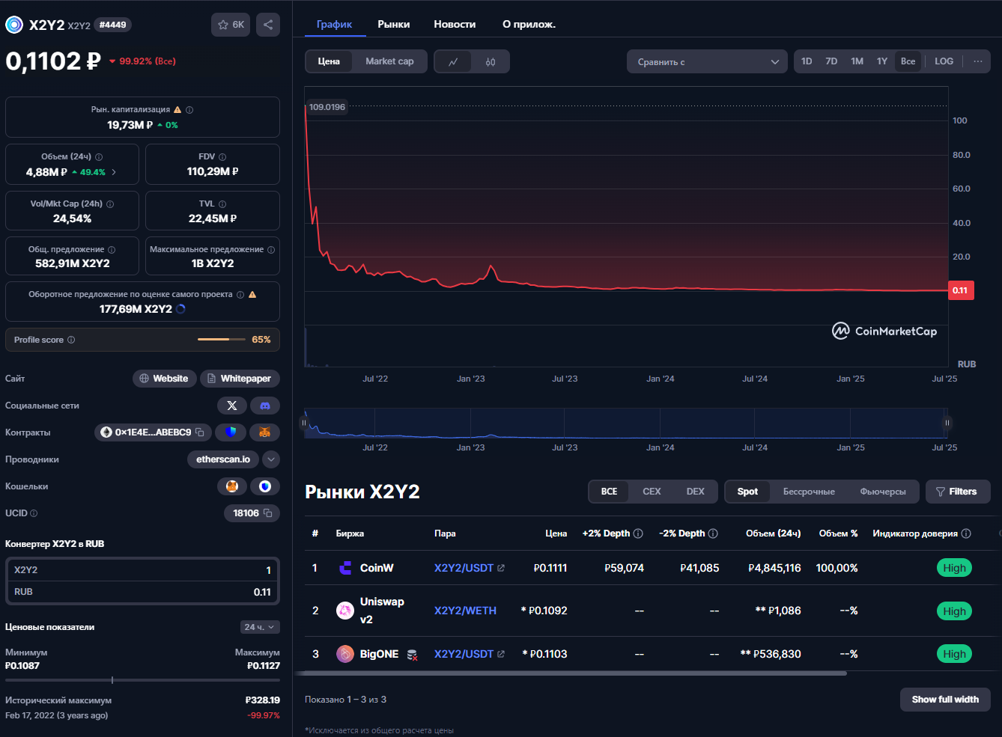This screenshot has width=1002, height=737.
Task: Open the chart more-options ellipsis
Action: pos(977,61)
